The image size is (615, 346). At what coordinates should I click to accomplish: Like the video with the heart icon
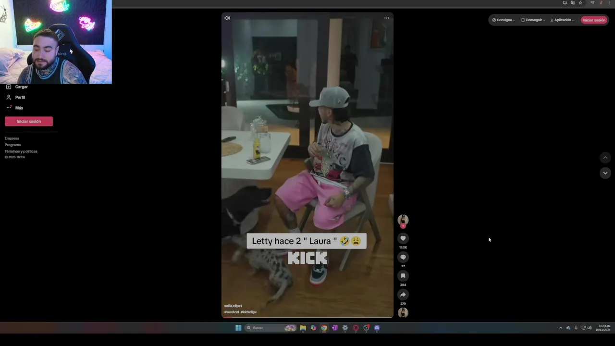(403, 238)
